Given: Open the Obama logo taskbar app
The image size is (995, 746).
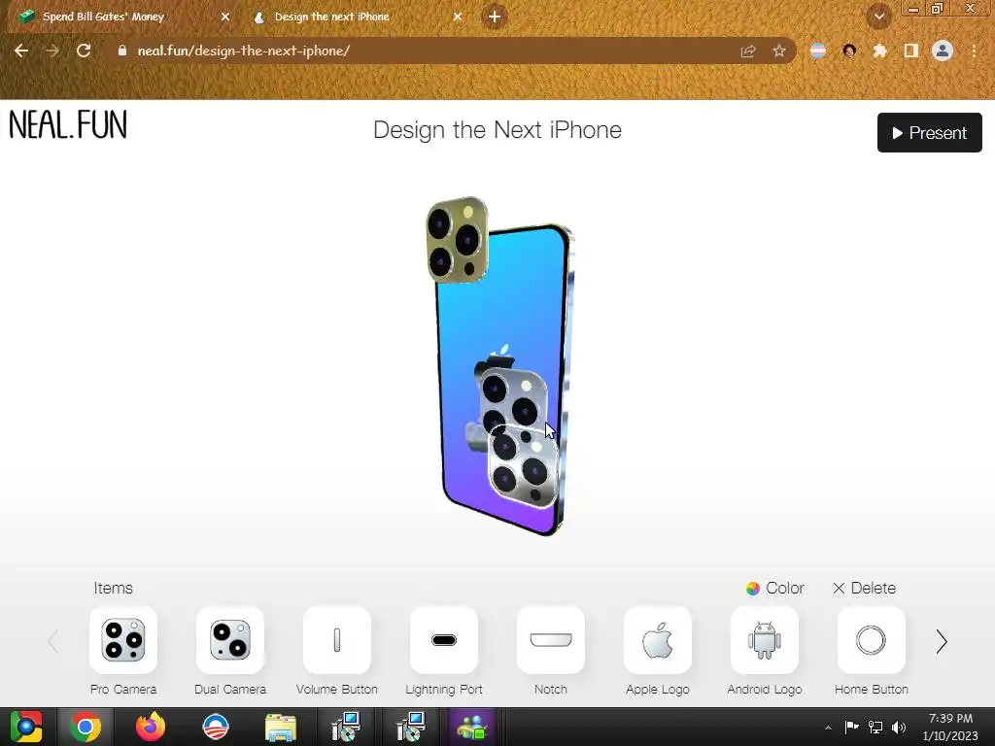Looking at the screenshot, I should (216, 727).
